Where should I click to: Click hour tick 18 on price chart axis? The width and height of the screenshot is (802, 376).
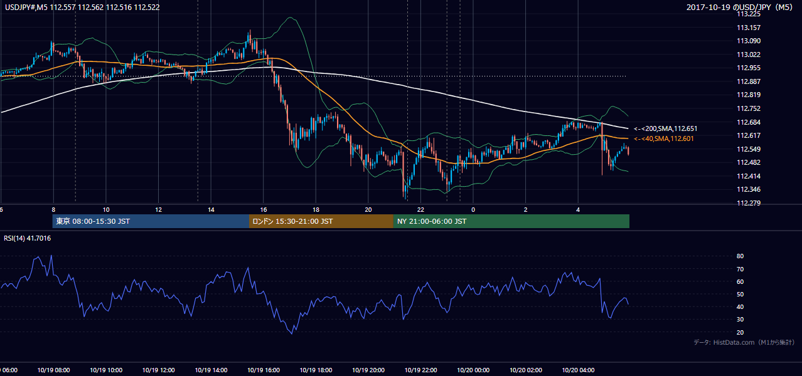coord(316,209)
